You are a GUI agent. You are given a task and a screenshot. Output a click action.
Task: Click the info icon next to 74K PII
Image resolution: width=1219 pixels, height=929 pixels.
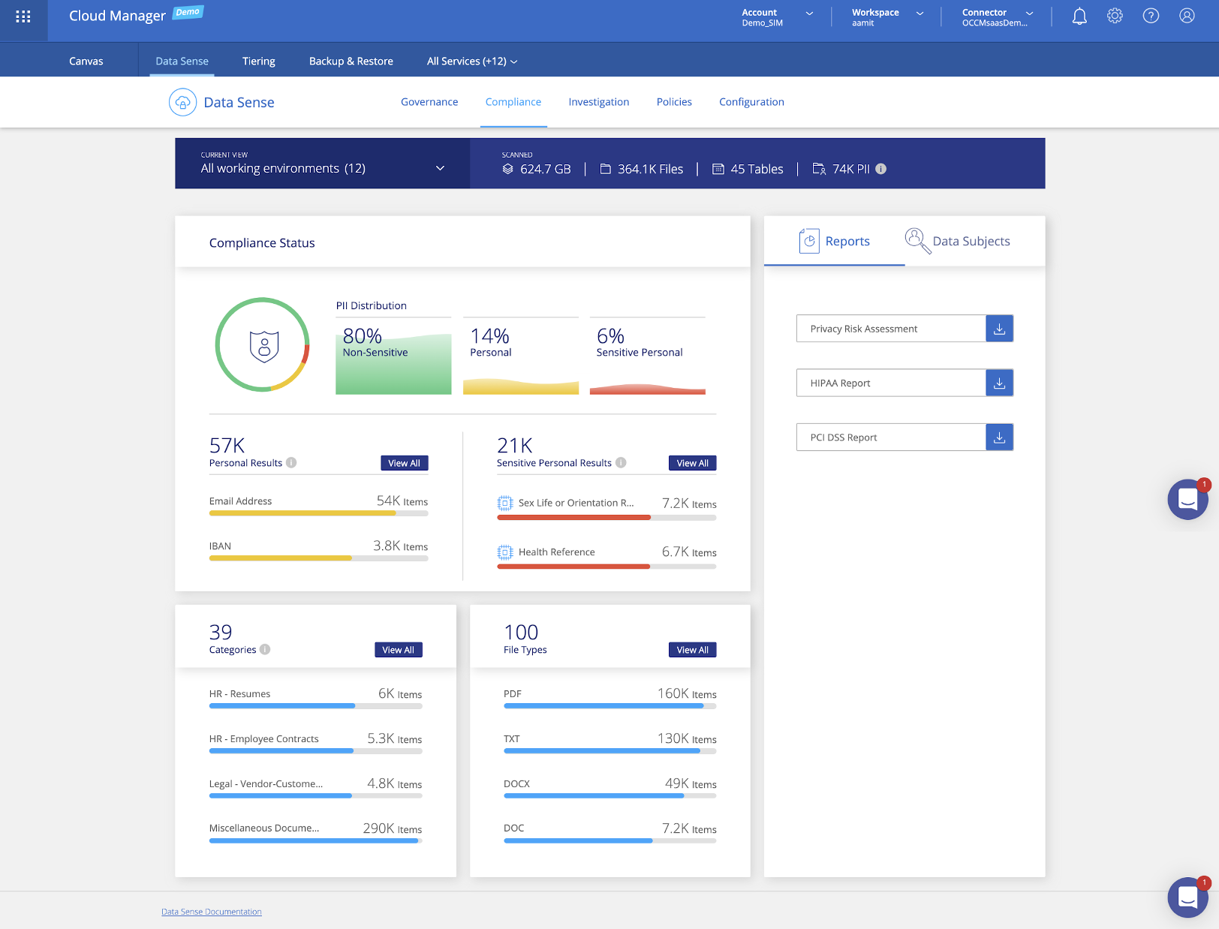tap(881, 169)
